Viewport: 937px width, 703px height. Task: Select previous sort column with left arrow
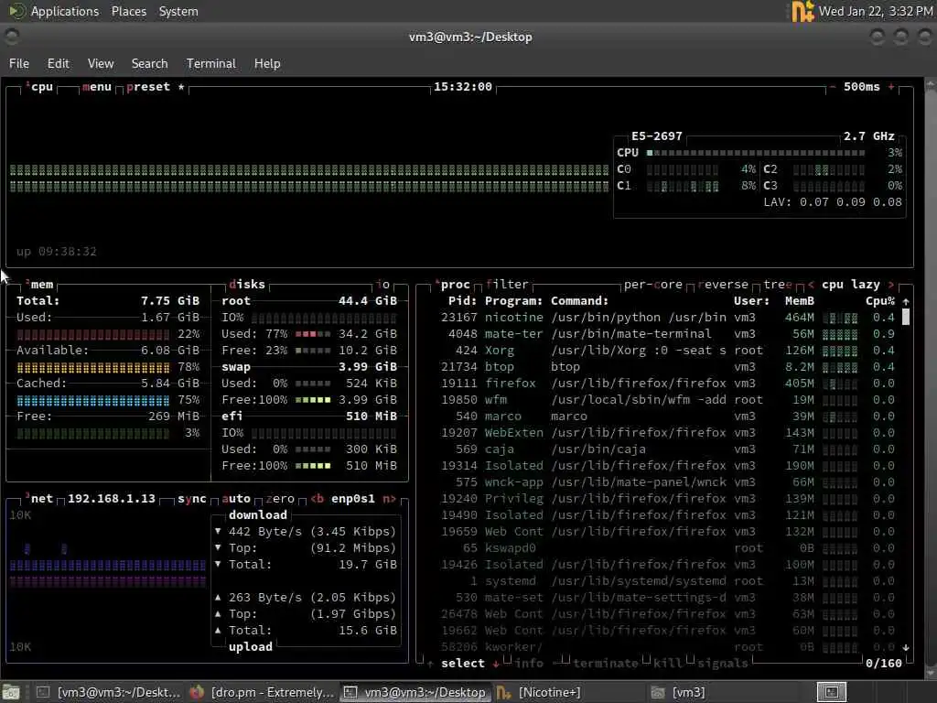(x=811, y=285)
